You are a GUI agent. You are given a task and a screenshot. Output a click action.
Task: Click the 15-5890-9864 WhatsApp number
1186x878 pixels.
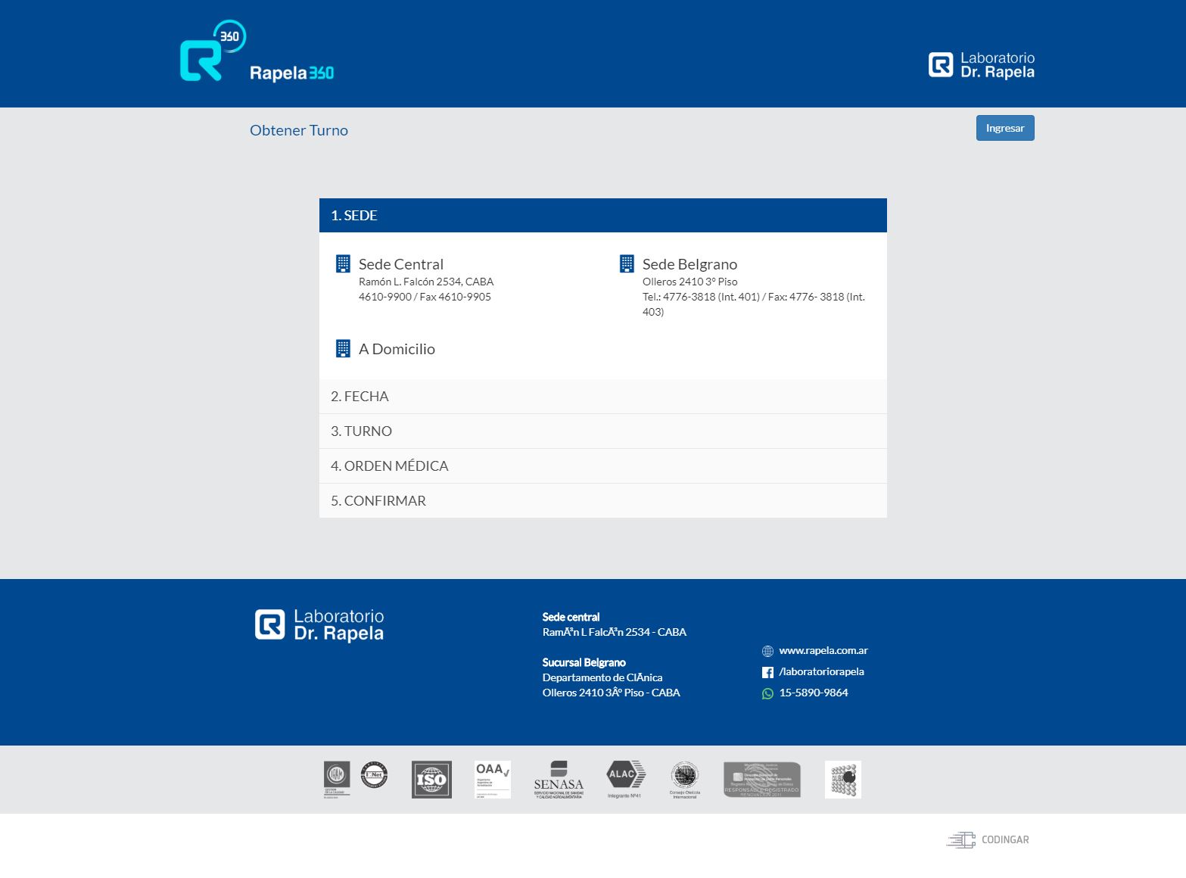click(814, 693)
